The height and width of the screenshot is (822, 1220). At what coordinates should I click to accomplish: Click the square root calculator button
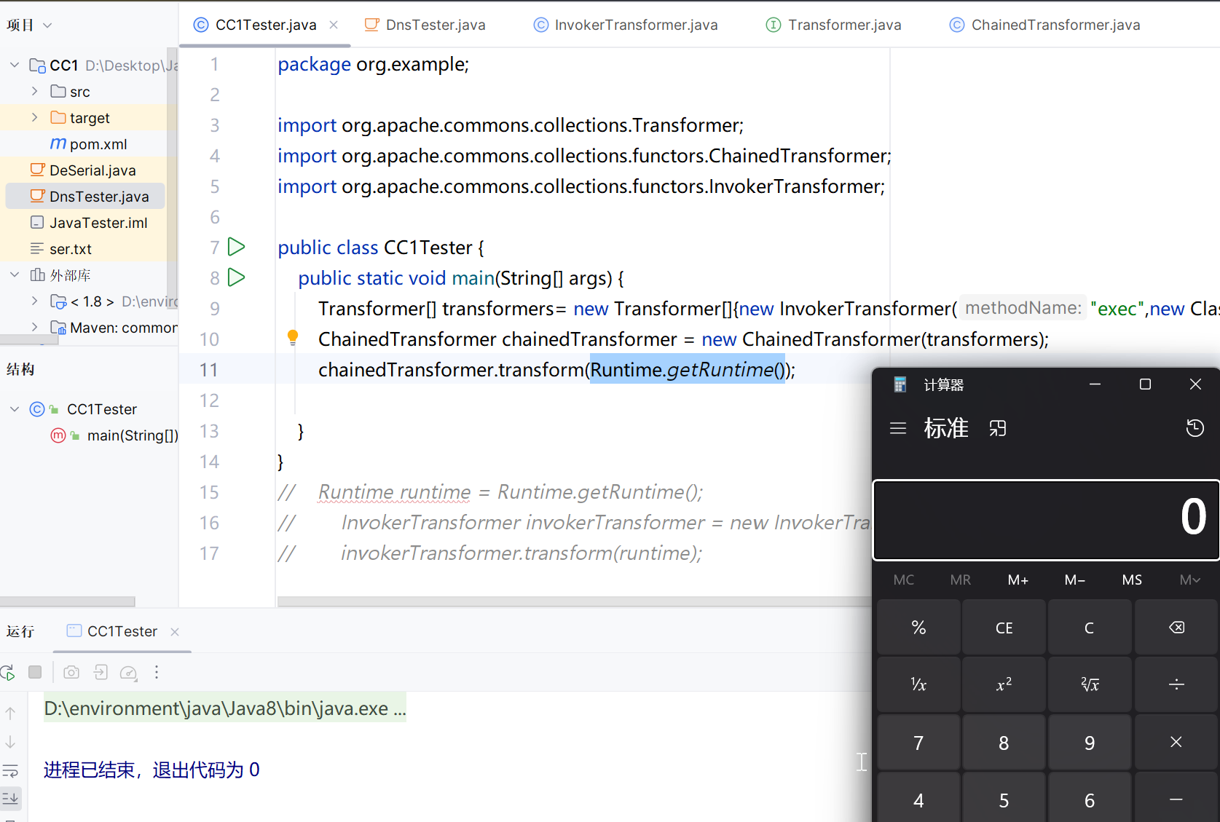click(1090, 684)
